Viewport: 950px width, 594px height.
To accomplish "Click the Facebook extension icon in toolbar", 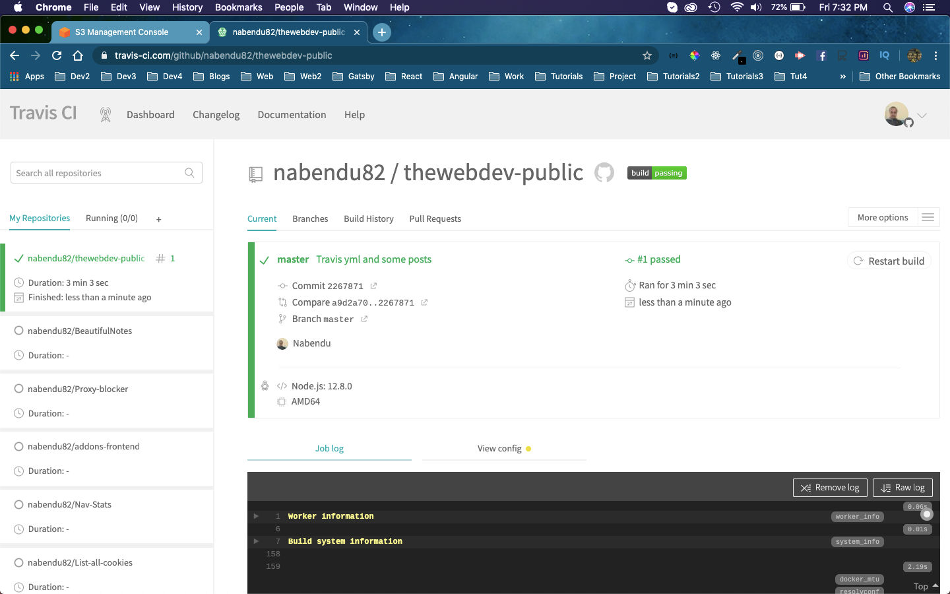I will 821,55.
